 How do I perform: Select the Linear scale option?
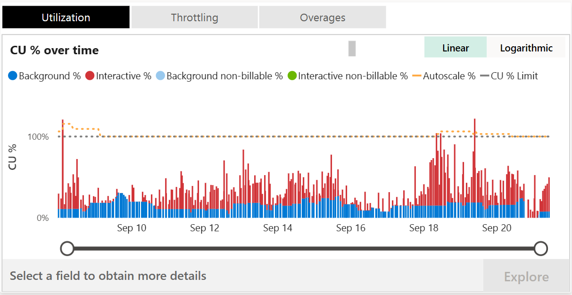456,48
